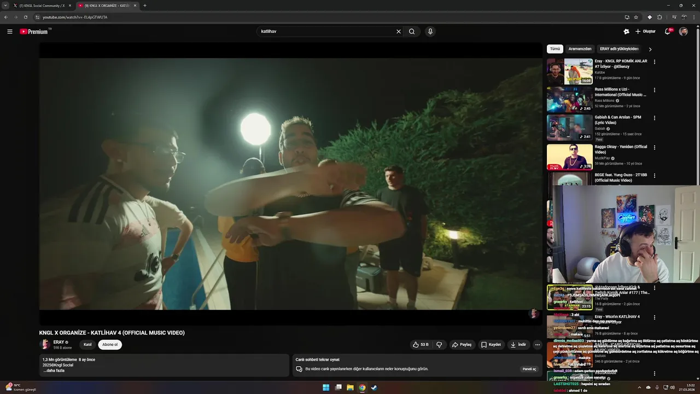Close the KNGL X ORGANİZE browser tab
Screen dimensions: 700x394
click(135, 5)
